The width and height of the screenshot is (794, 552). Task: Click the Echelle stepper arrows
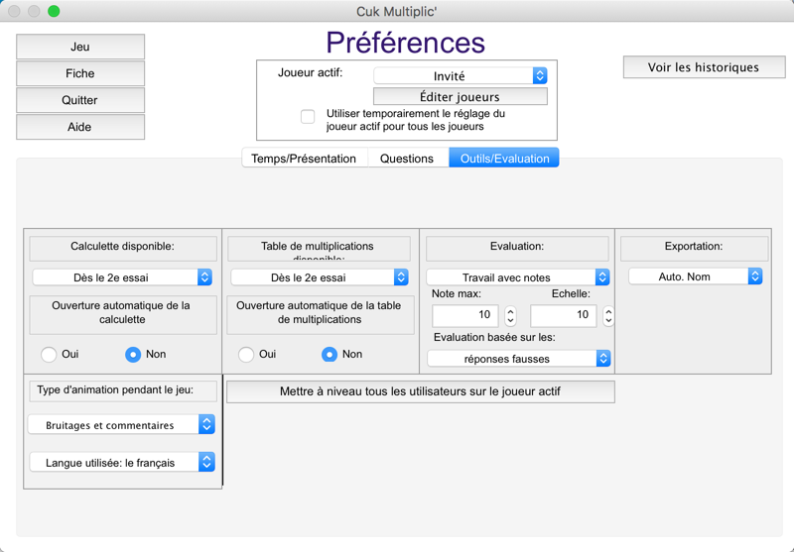[x=608, y=316]
